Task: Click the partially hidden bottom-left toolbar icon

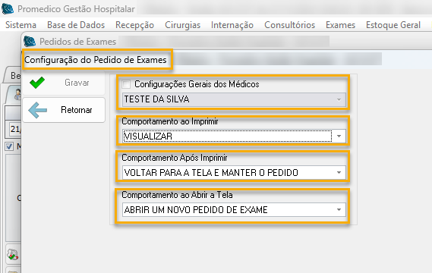Action: [13, 254]
